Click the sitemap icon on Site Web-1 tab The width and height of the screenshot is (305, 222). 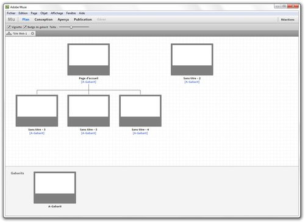click(9, 34)
